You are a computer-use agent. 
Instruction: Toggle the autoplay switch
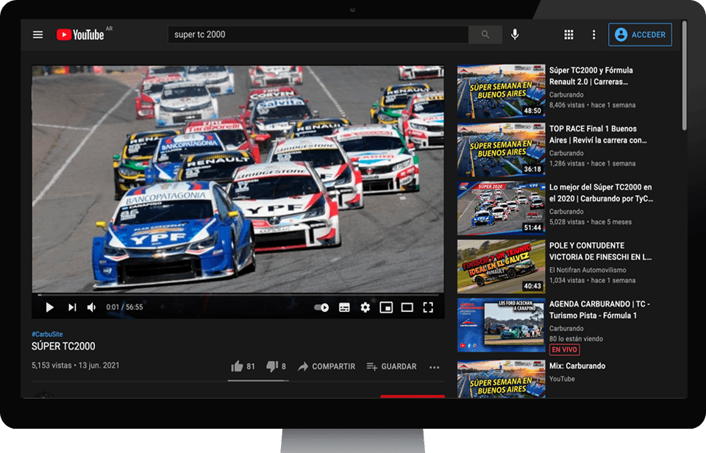pos(321,307)
